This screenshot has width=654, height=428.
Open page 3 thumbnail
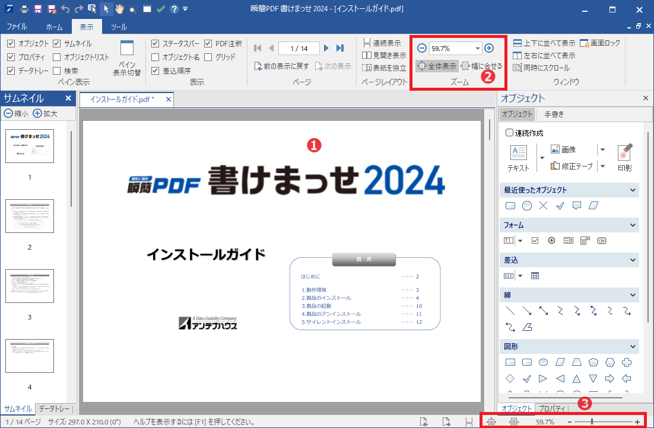(30, 286)
